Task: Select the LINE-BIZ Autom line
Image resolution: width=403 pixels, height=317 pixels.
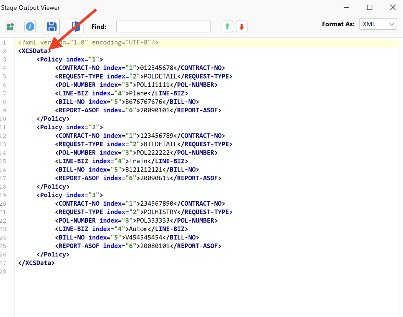Action: tap(122, 229)
